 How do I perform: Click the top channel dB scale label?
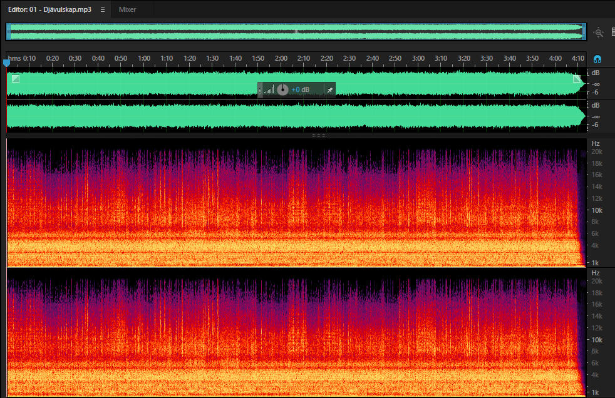596,73
